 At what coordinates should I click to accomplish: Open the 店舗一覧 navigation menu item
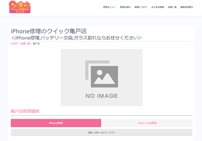pyautogui.click(x=172, y=7)
